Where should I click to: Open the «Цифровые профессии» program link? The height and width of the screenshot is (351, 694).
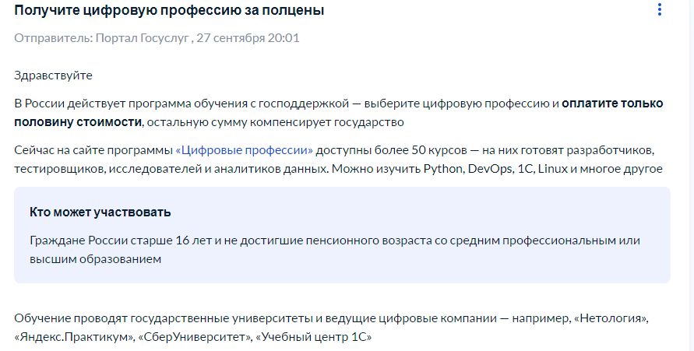coord(245,150)
